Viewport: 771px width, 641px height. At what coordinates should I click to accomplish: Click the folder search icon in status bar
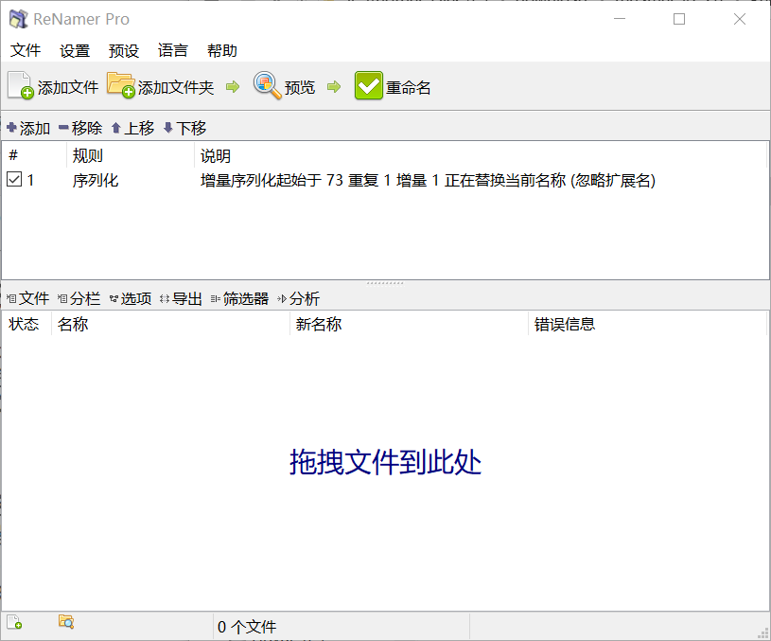(x=66, y=622)
